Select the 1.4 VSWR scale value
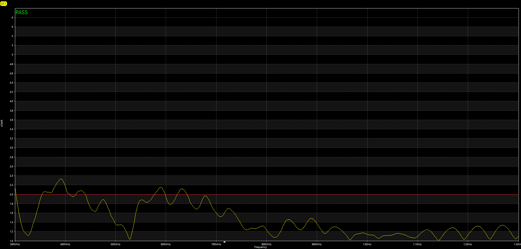Screen dimensions: 521x249 tap(11, 222)
